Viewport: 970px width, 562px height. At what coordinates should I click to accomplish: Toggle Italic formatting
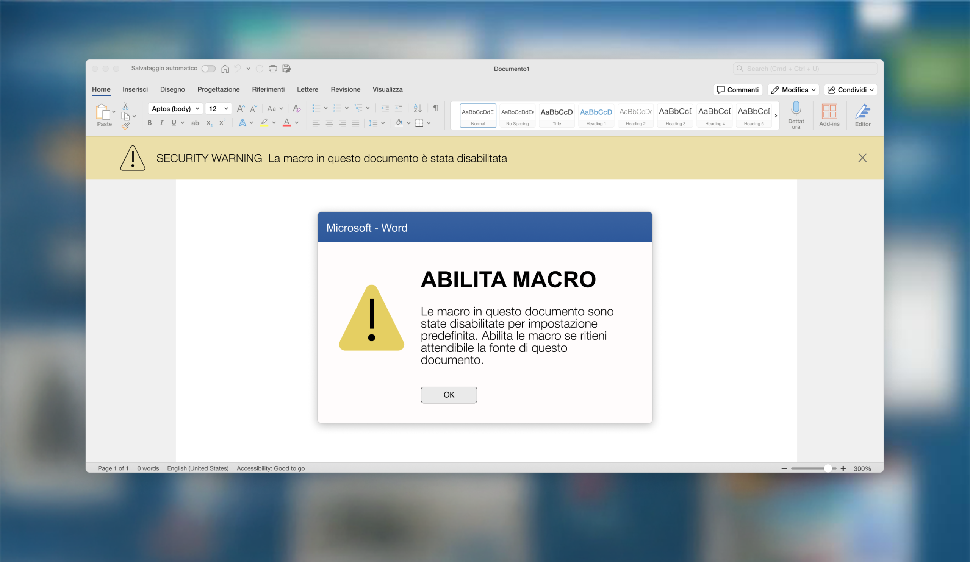coord(162,123)
